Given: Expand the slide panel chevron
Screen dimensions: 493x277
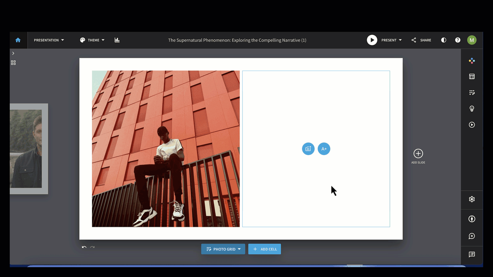Looking at the screenshot, I should 13,53.
